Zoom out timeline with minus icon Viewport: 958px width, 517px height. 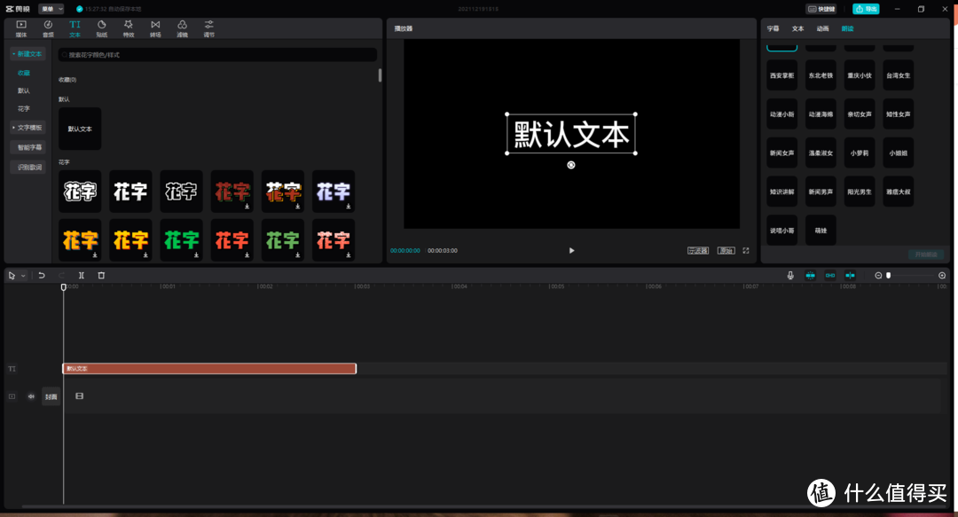(878, 276)
